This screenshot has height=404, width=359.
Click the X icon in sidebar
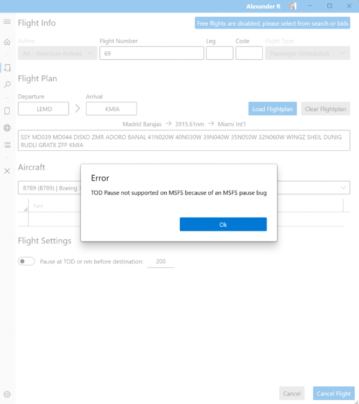(7, 171)
